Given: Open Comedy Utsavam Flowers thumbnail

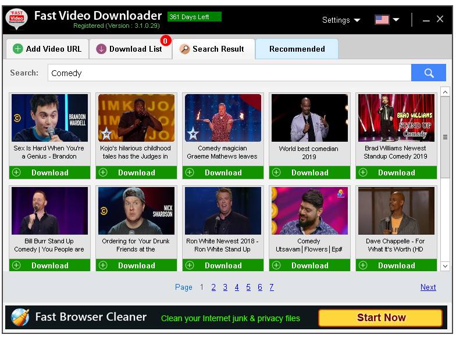Looking at the screenshot, I should pyautogui.click(x=309, y=211).
